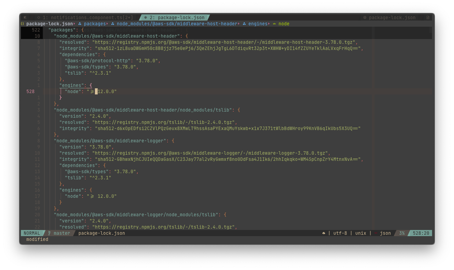Click the 'modified' message below the statusline

pyautogui.click(x=37, y=239)
